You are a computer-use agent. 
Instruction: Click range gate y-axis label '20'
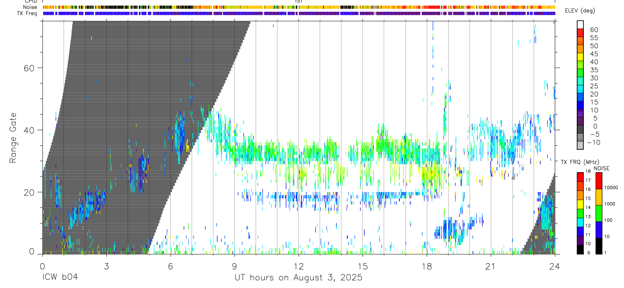point(29,193)
